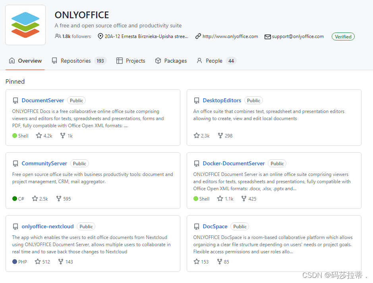Click DocumentServer fork icon, 1k
Viewport: 373px width, 283px height.
pos(62,136)
